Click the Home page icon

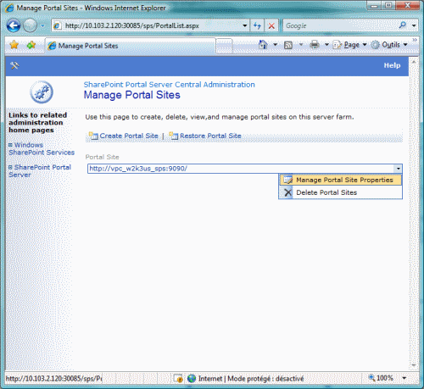point(263,45)
